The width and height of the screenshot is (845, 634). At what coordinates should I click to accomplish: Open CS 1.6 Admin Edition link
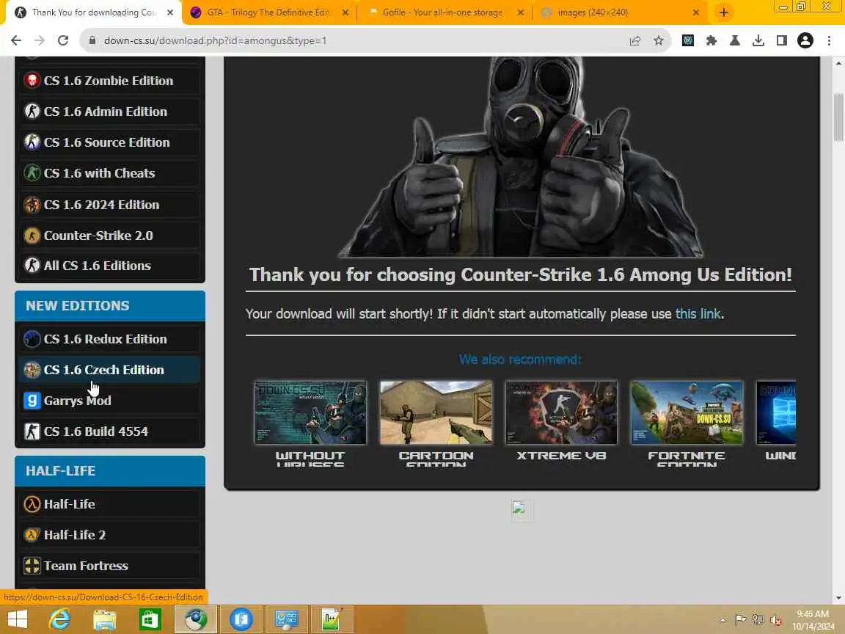(109, 111)
